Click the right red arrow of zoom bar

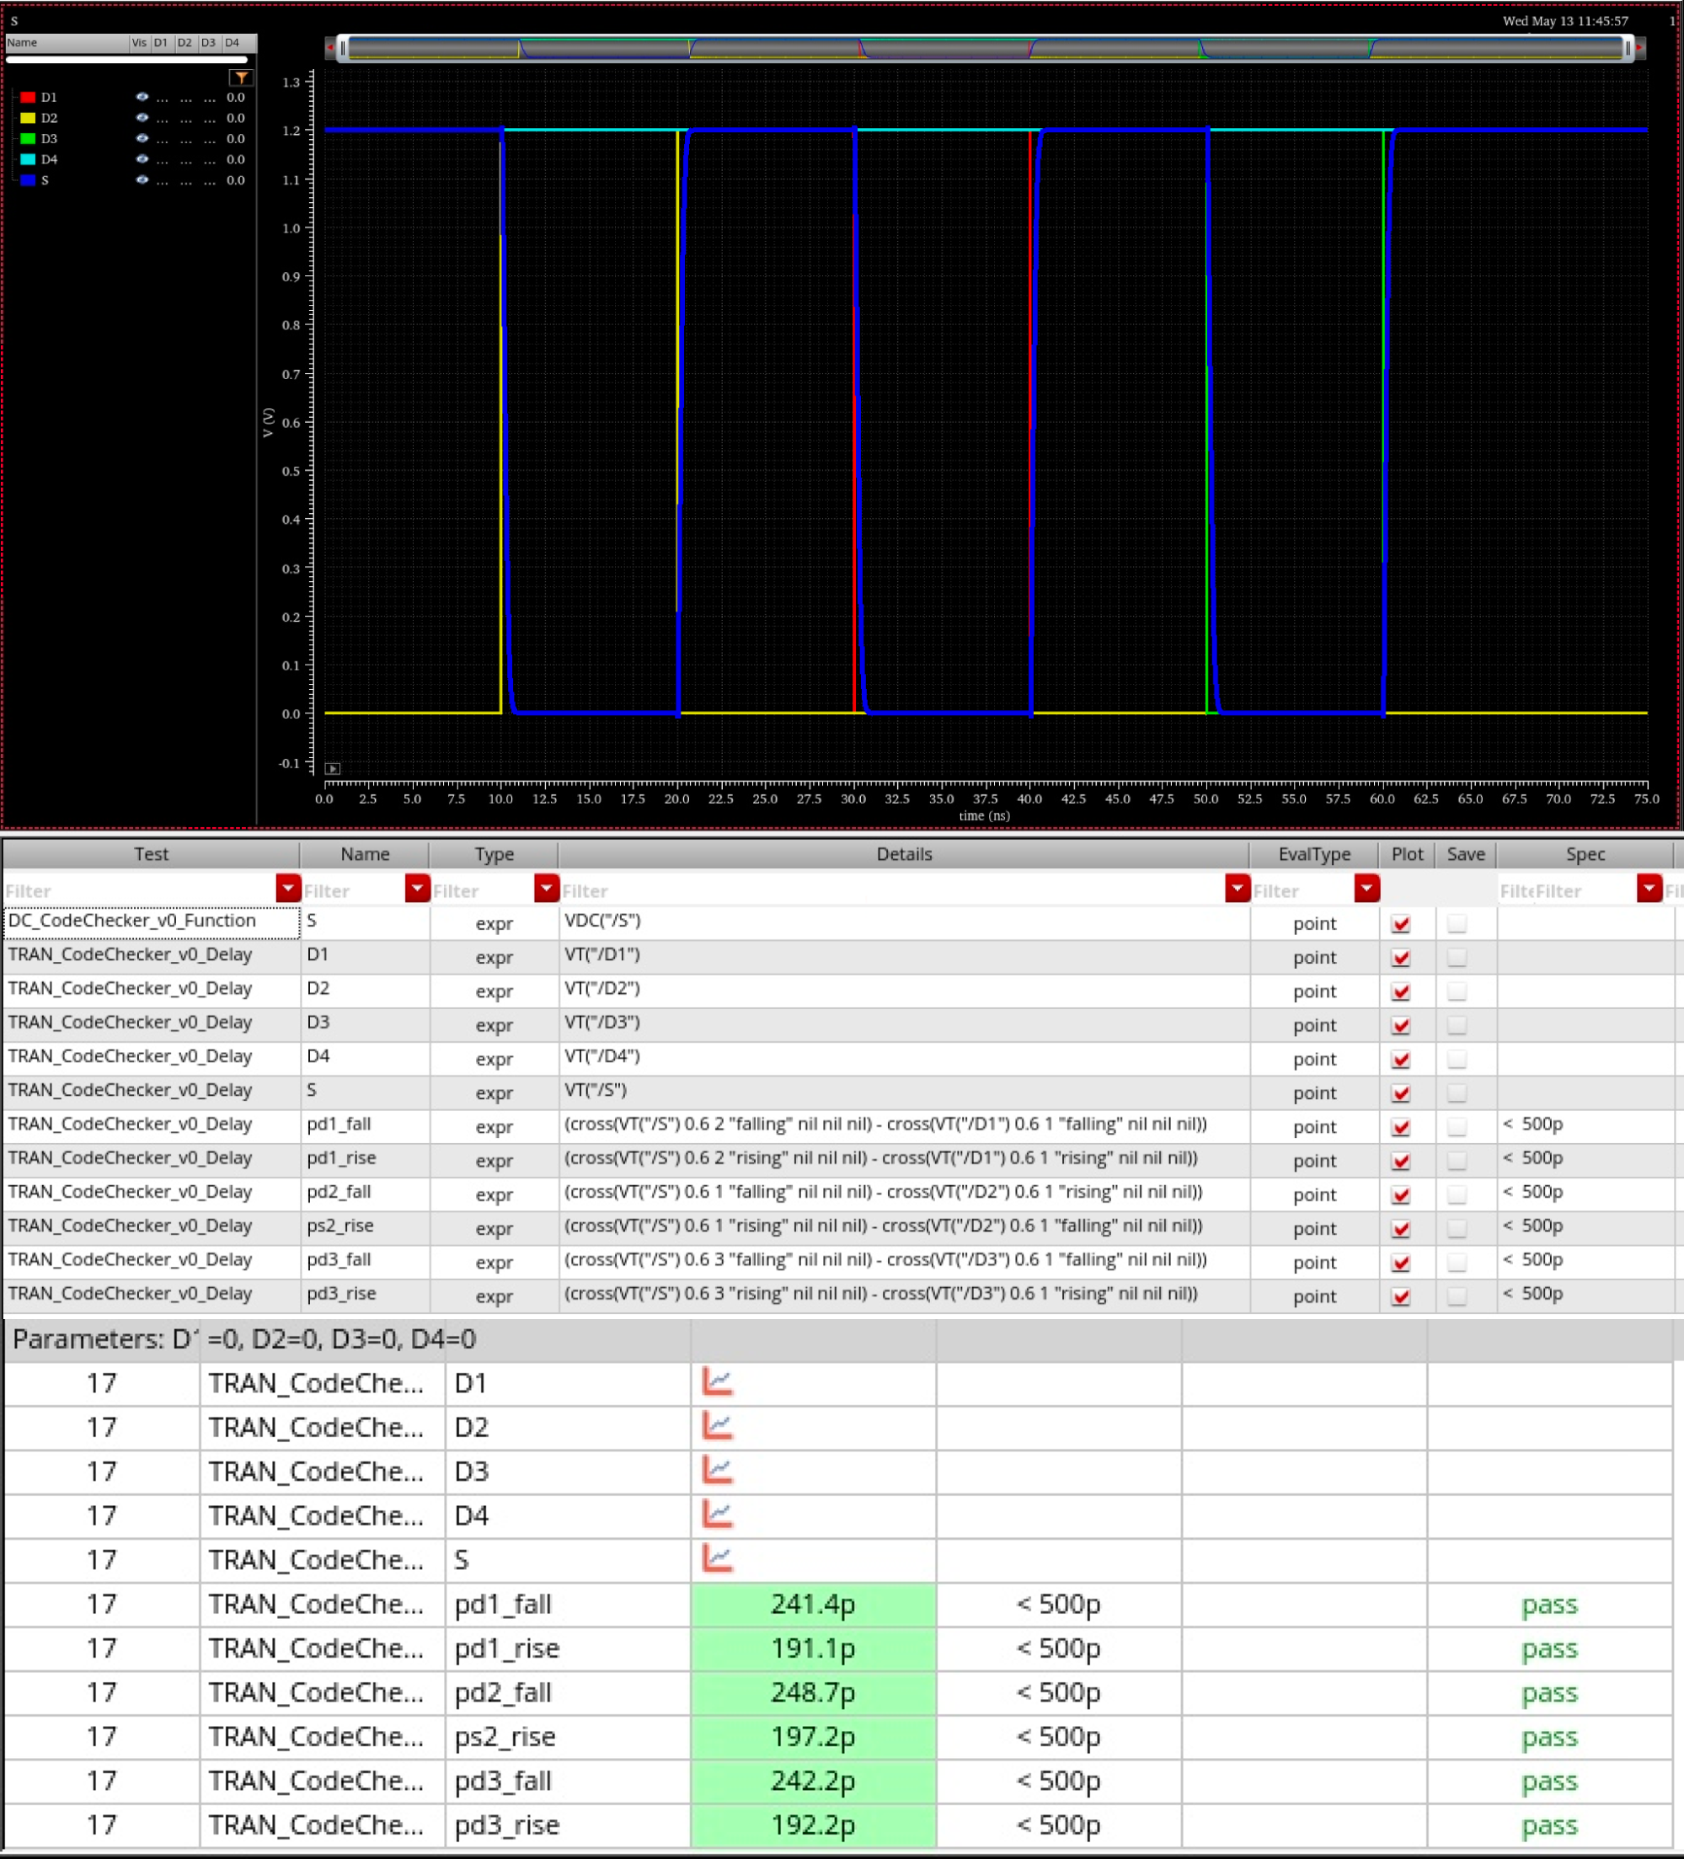[1639, 47]
